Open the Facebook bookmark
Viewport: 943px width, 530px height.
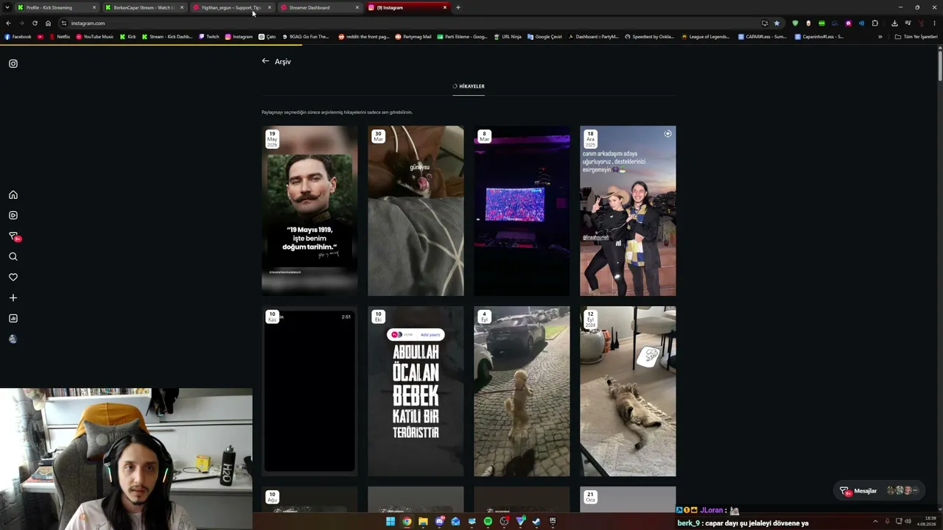(18, 37)
